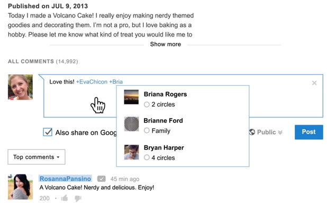
Task: Dislike RosannaPansino's comment with thumbs down
Action: point(78,198)
